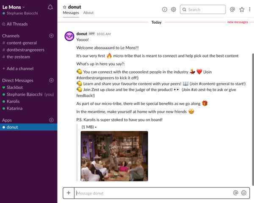Switch to the About tab
The image size is (254, 203).
[x=88, y=13]
